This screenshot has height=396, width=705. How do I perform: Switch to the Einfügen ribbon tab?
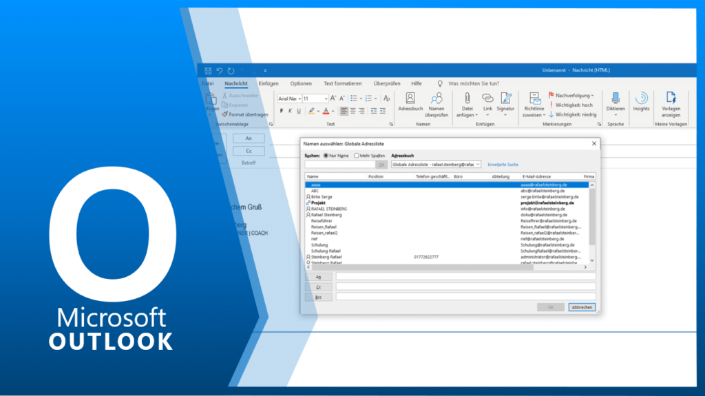(269, 83)
